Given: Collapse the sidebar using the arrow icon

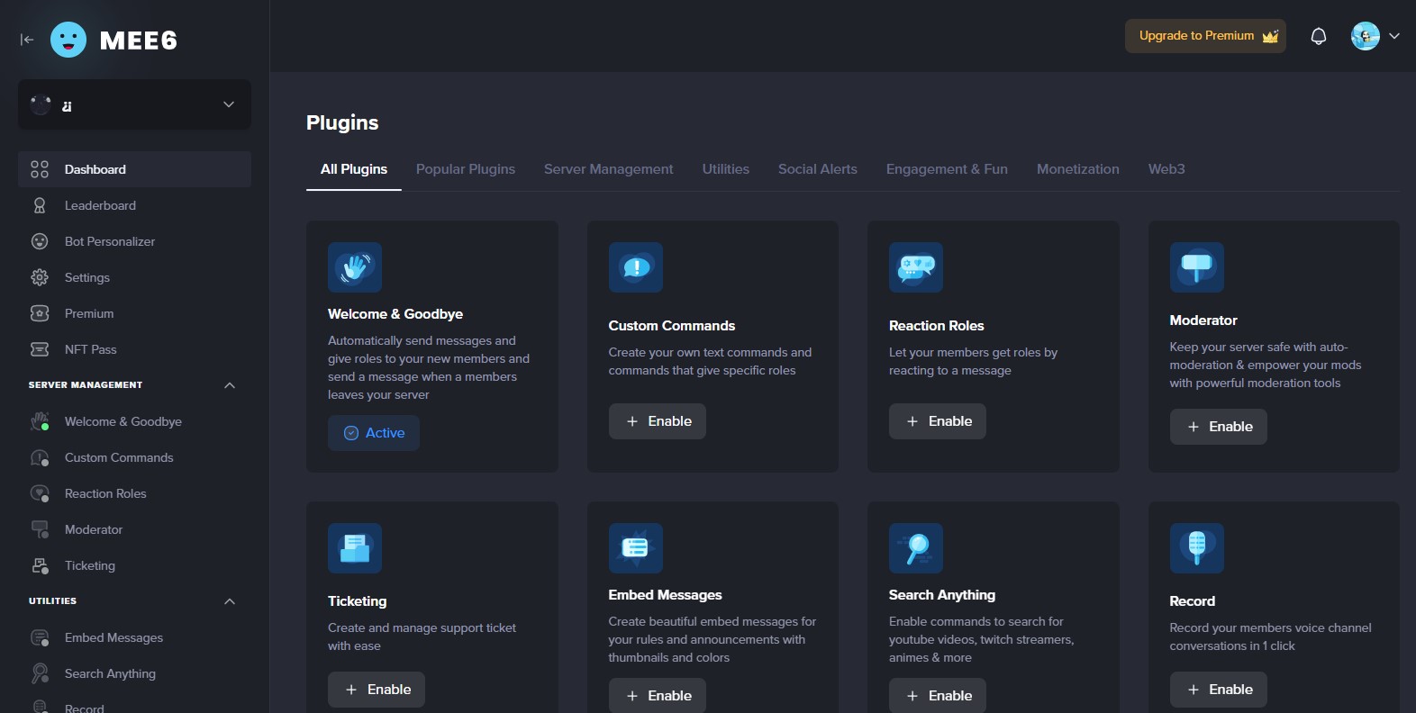Looking at the screenshot, I should coord(27,40).
